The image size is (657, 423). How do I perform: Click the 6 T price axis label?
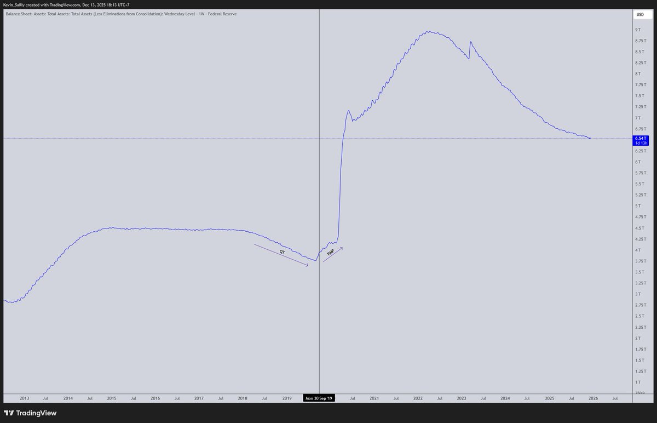(638, 162)
